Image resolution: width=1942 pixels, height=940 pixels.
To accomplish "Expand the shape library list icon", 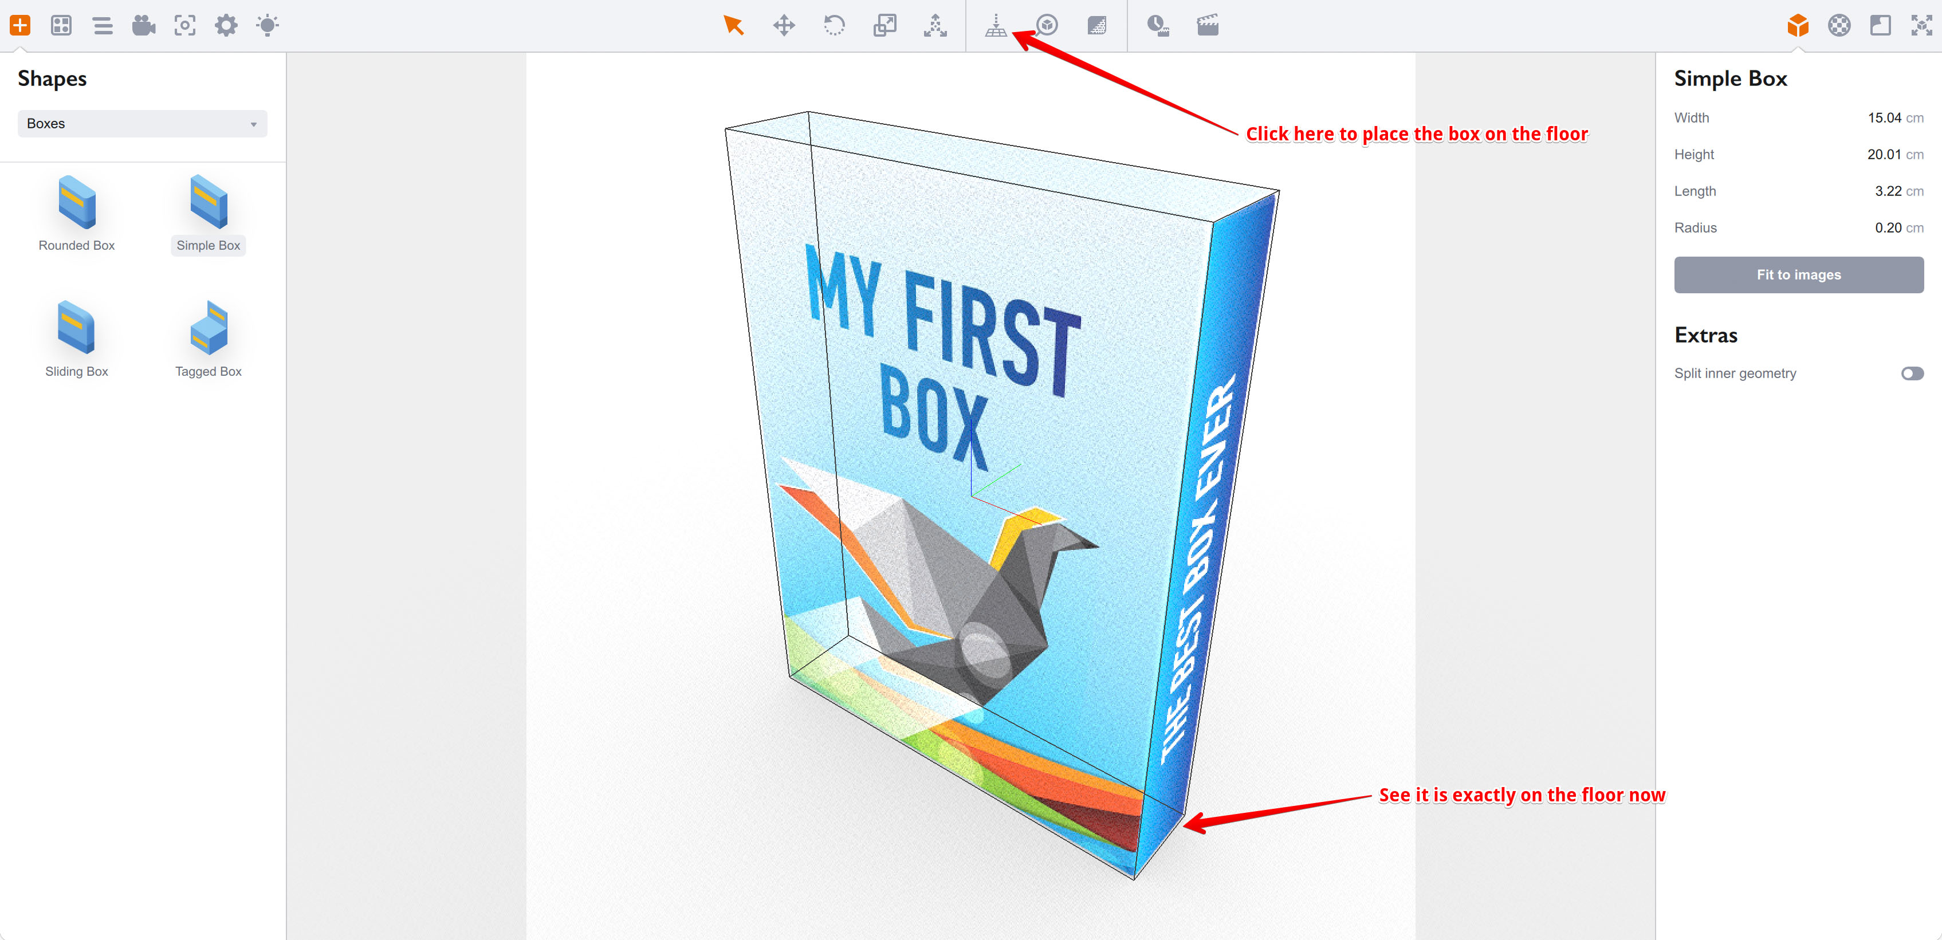I will tap(103, 25).
